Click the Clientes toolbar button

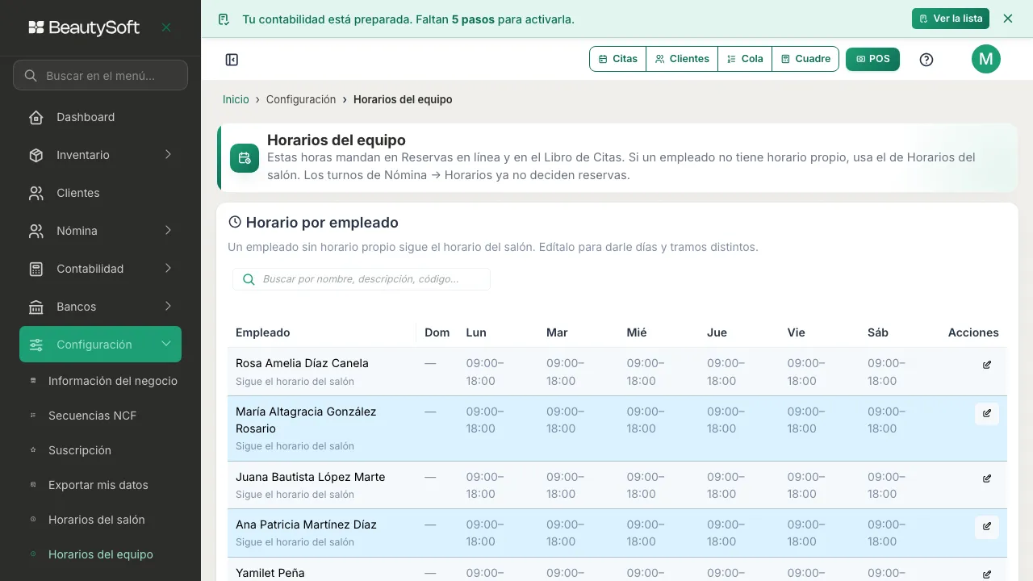point(682,59)
